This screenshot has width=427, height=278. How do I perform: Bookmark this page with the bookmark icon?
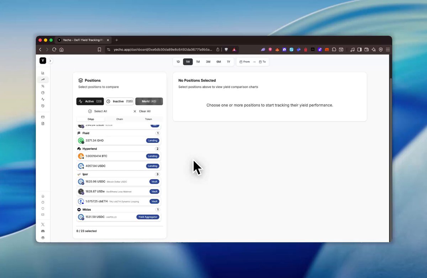[100, 50]
